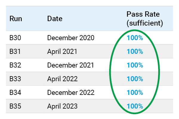The height and width of the screenshot is (119, 179).
Task: Select the B34 run cell
Action: (x=15, y=93)
